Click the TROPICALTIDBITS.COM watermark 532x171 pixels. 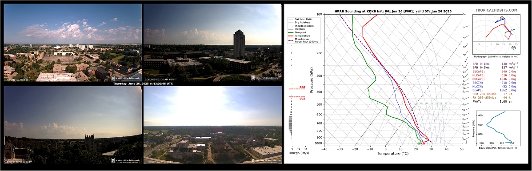pyautogui.click(x=496, y=10)
